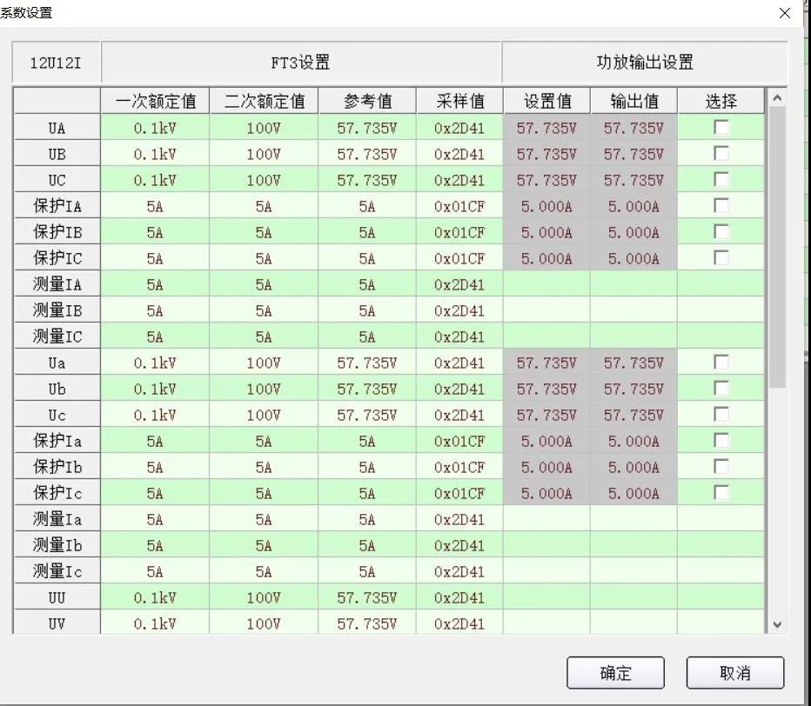Image resolution: width=811 pixels, height=706 pixels.
Task: Edit the UA 设置值 field
Action: pyautogui.click(x=546, y=128)
